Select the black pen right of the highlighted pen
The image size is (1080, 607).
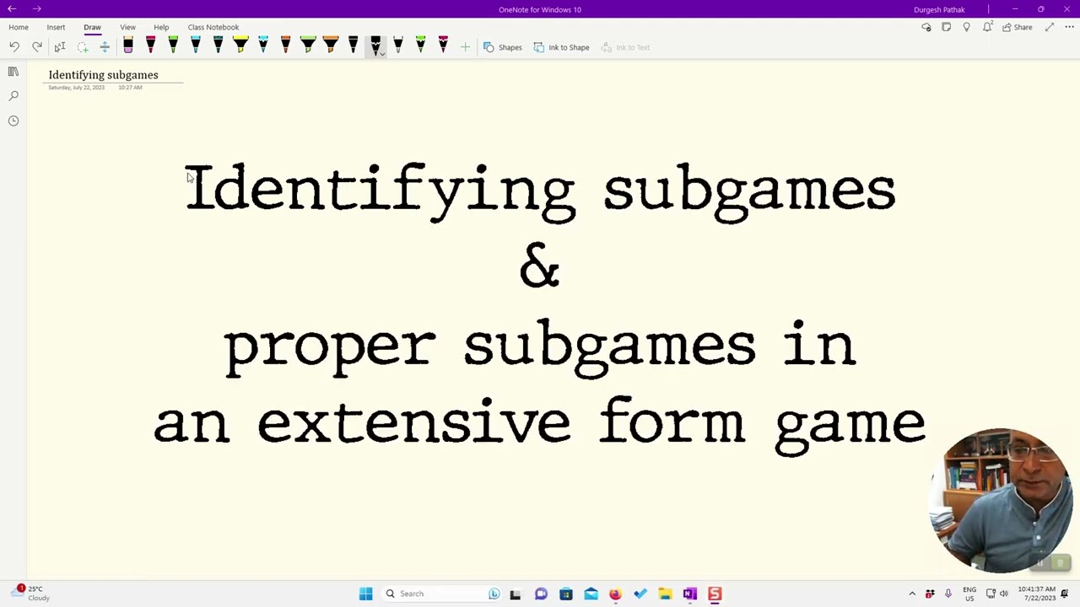398,46
